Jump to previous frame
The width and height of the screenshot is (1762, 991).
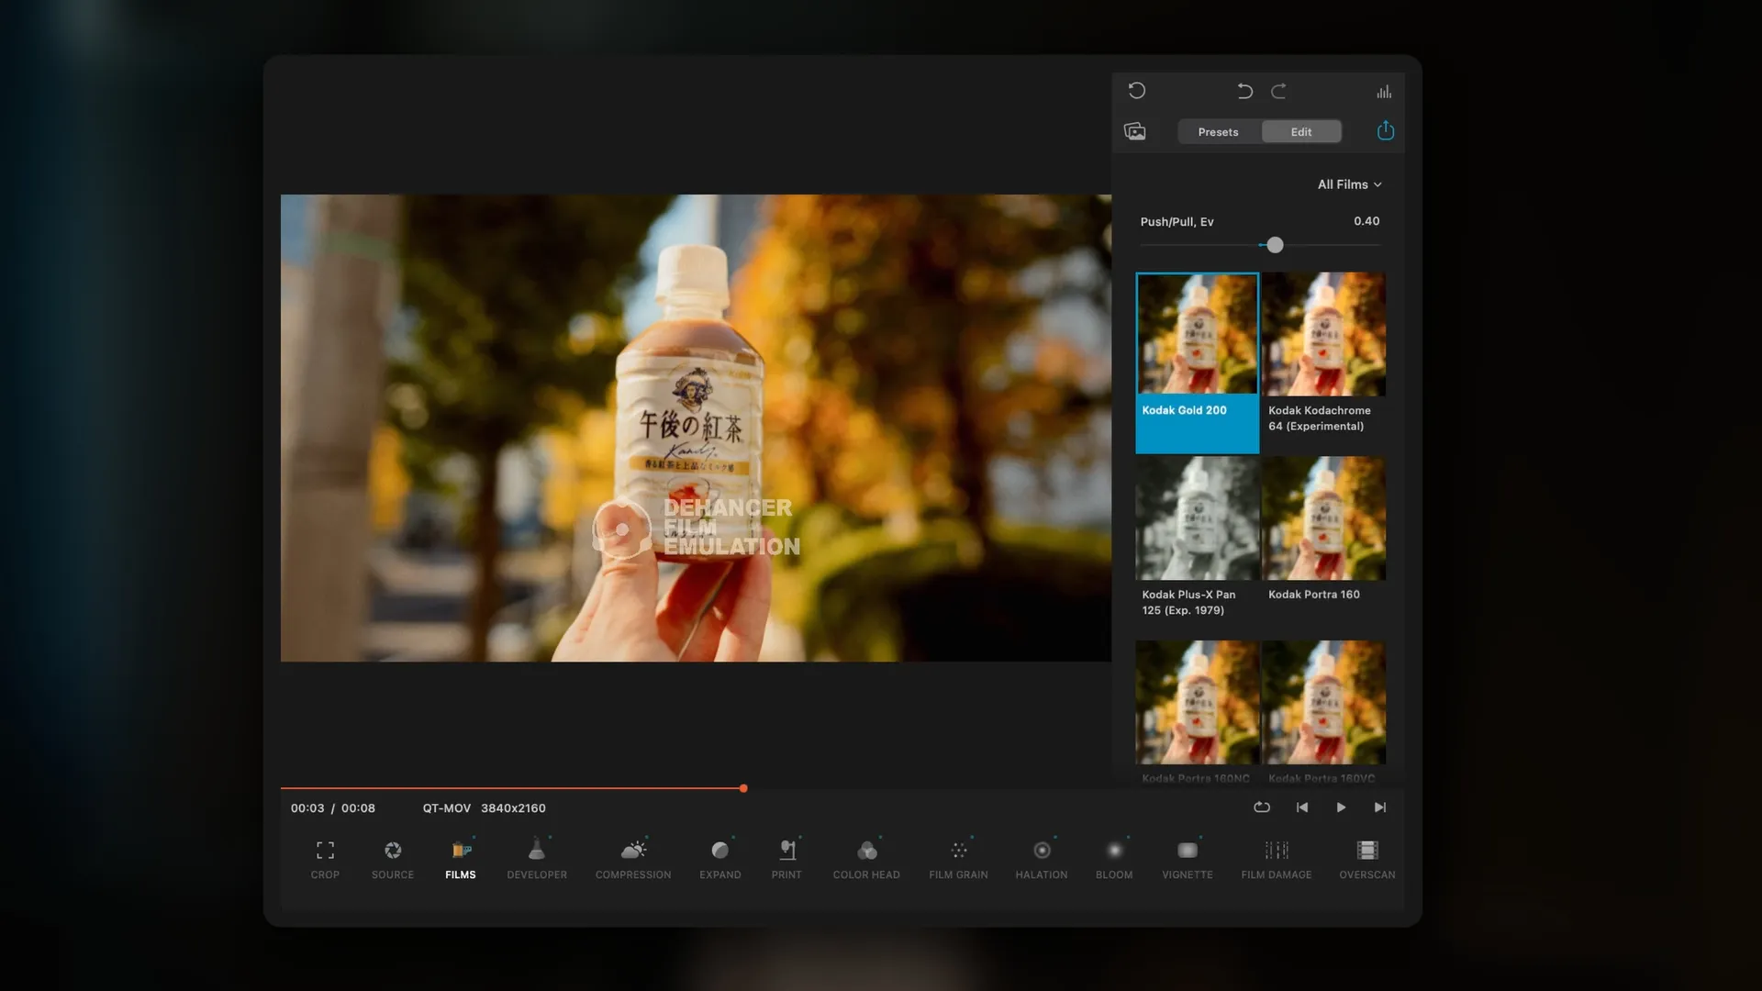coord(1302,807)
